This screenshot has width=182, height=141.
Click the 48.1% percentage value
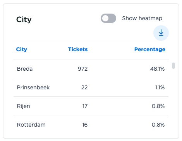click(157, 69)
